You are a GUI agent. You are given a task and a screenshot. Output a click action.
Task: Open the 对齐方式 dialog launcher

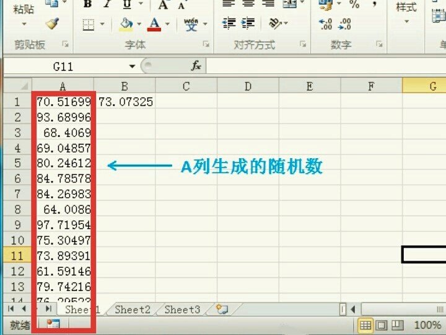tap(303, 44)
